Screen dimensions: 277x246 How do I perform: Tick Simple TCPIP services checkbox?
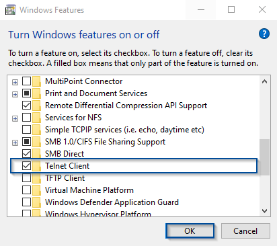(26, 130)
